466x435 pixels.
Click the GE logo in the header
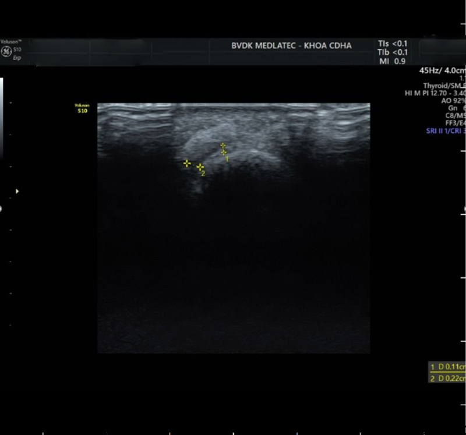point(7,51)
